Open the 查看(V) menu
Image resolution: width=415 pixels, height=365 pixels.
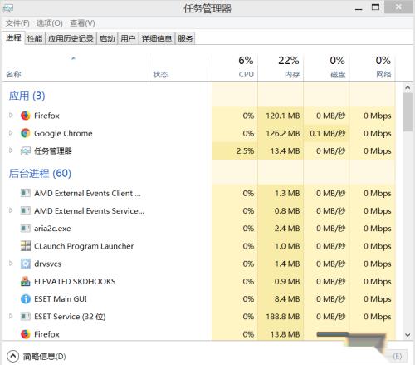pos(82,23)
